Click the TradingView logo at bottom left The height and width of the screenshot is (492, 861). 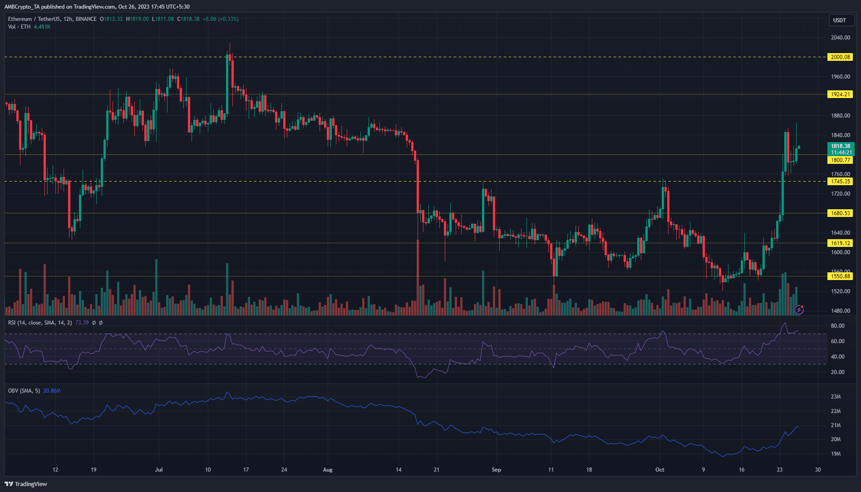26,484
